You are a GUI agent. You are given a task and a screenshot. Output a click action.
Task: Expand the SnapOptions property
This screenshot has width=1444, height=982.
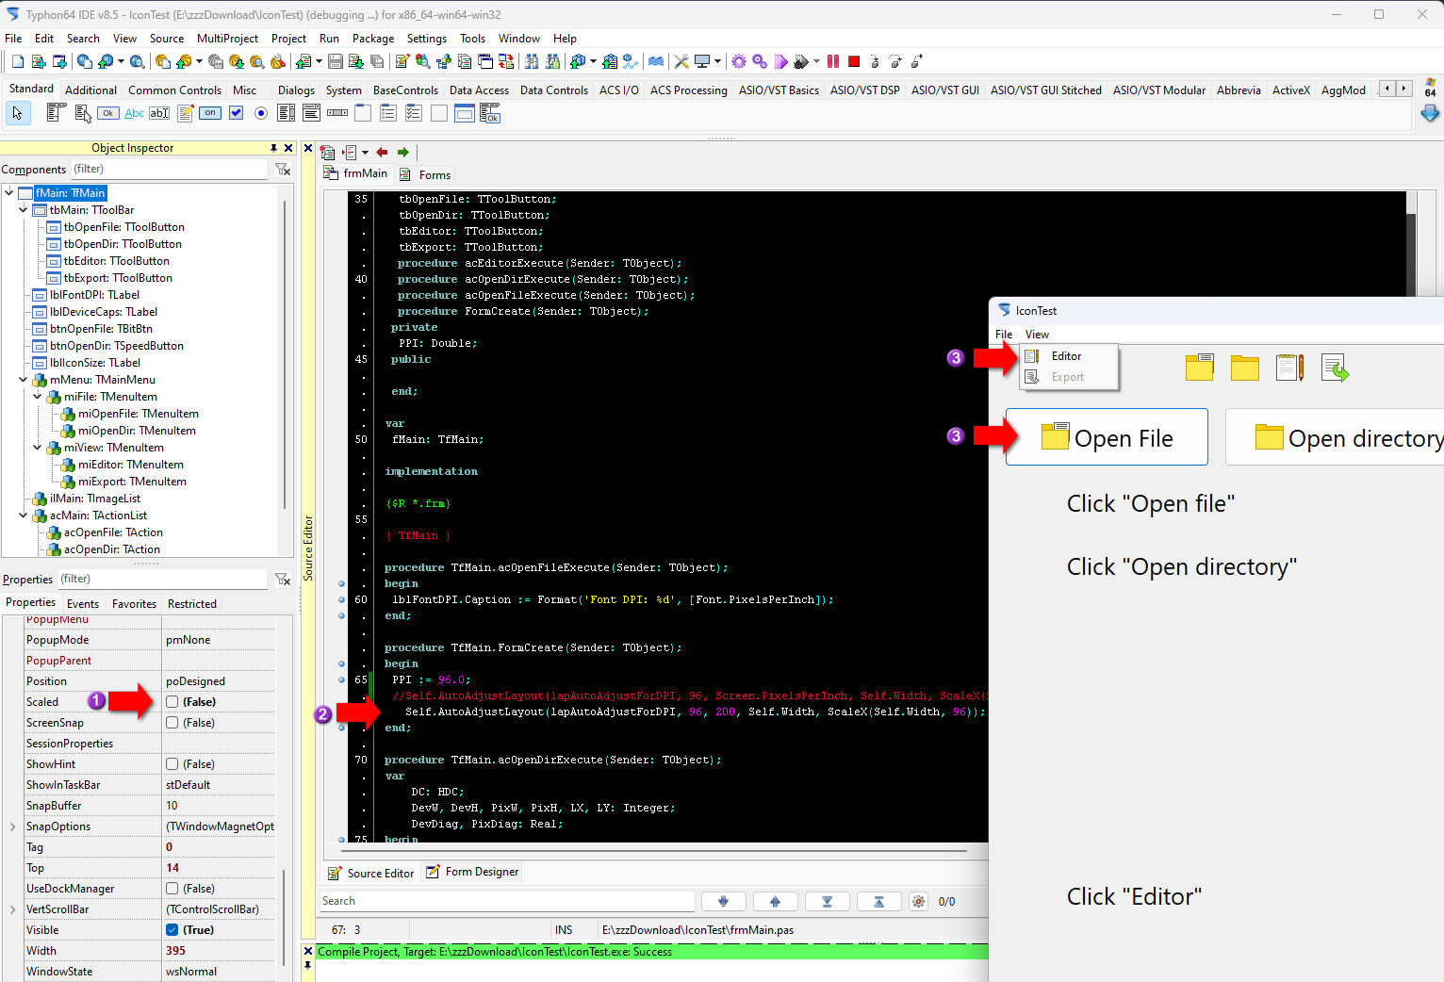(x=12, y=827)
